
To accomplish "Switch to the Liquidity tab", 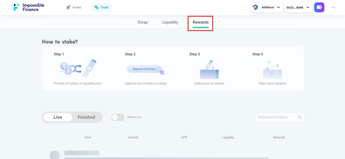I will pyautogui.click(x=170, y=22).
